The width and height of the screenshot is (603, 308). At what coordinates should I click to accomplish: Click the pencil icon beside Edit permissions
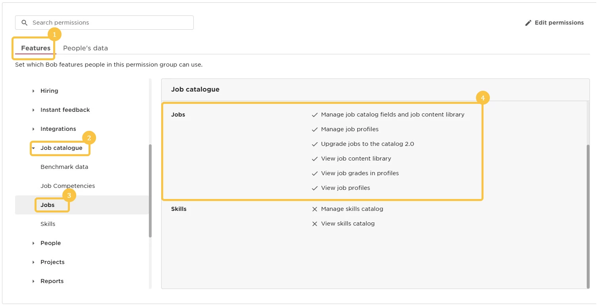(528, 23)
